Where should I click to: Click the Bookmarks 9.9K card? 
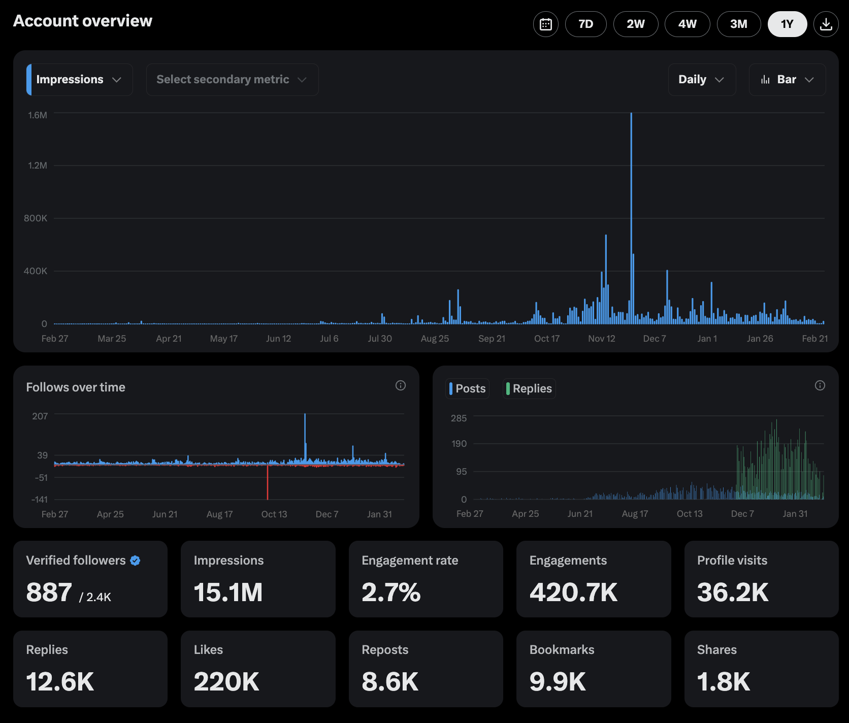point(594,669)
